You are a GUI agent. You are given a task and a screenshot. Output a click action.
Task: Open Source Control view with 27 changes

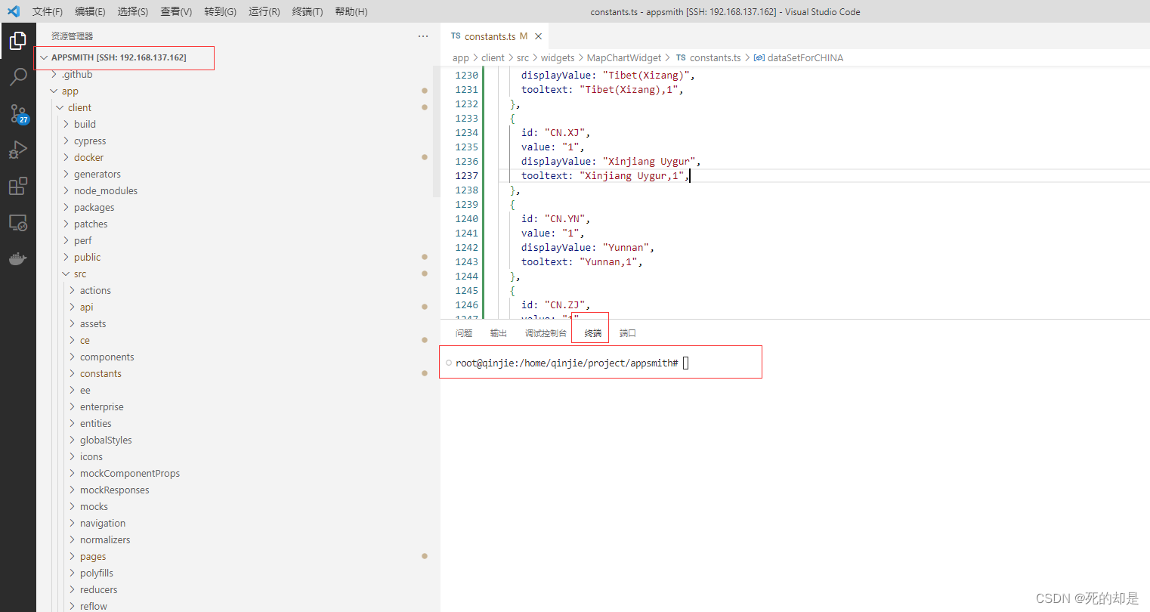[x=18, y=113]
